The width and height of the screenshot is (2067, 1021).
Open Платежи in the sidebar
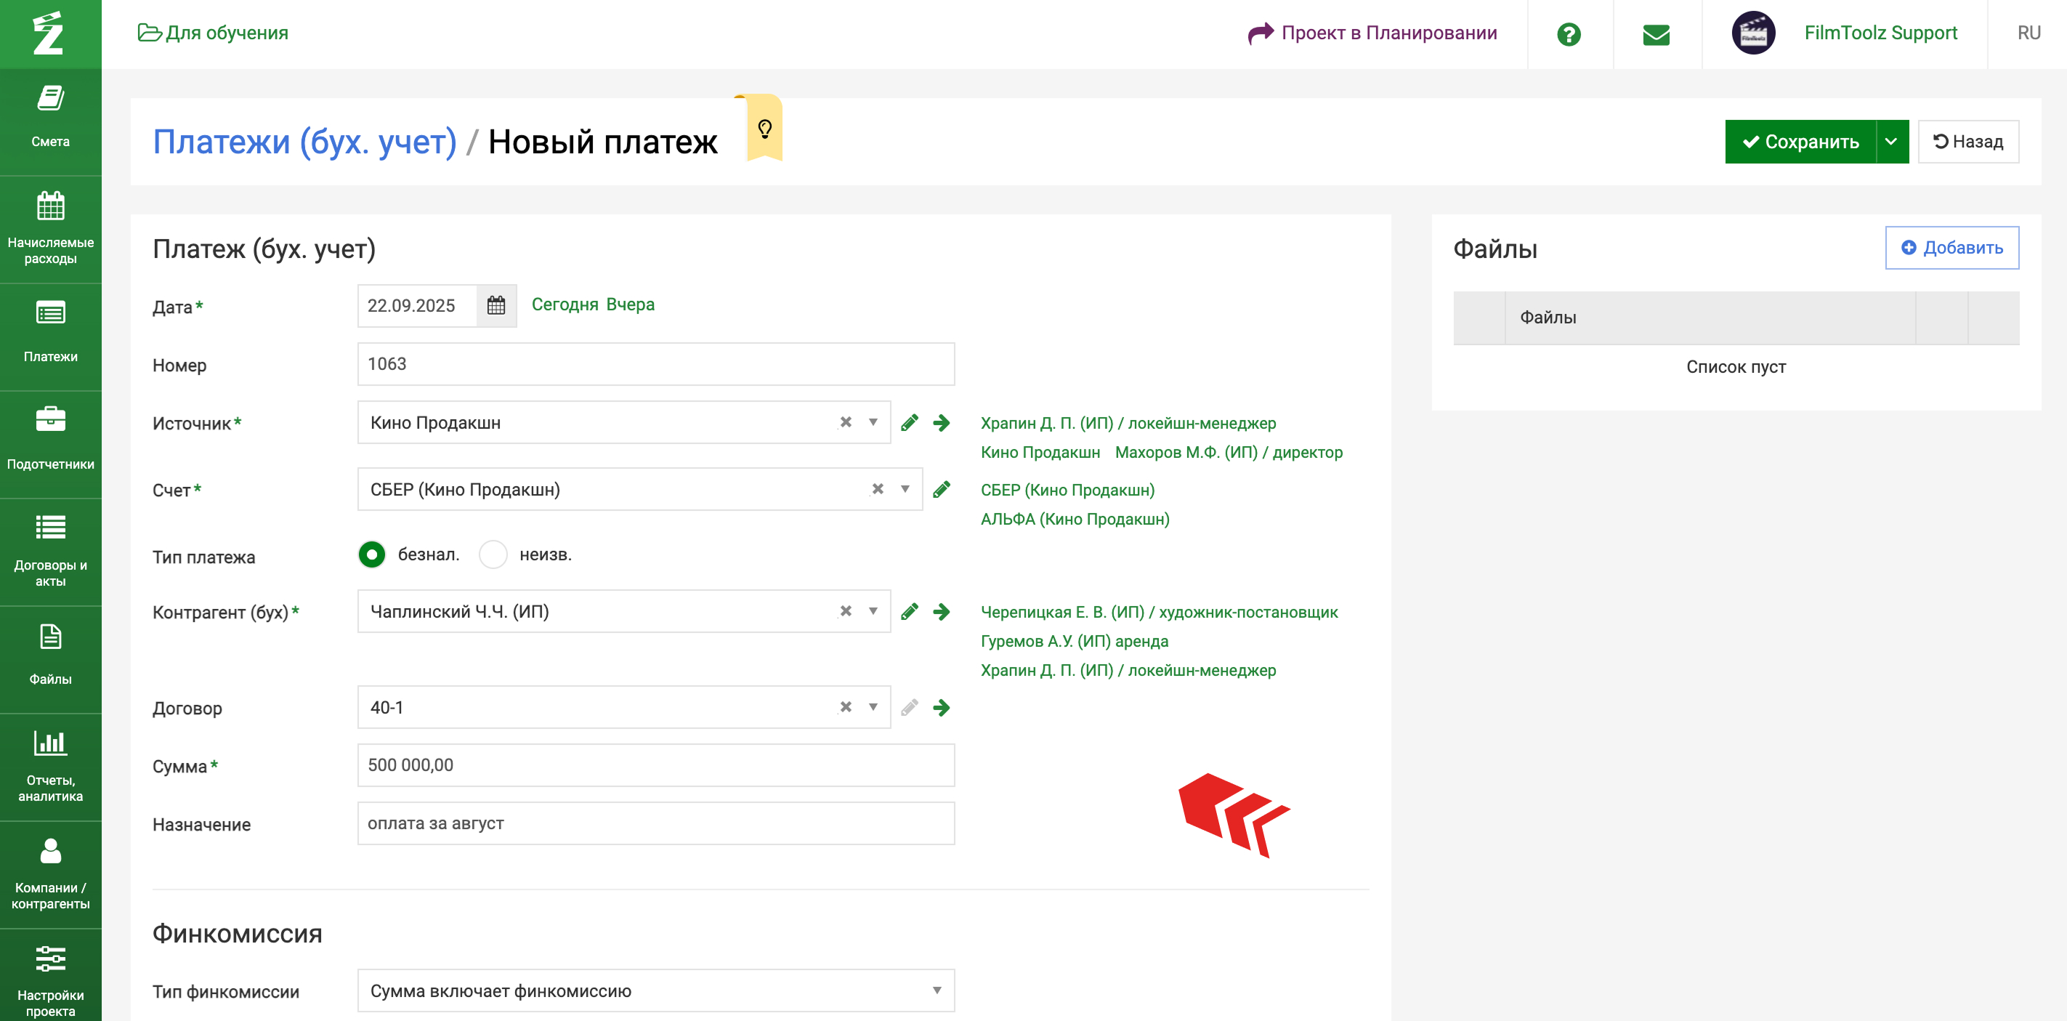[51, 333]
